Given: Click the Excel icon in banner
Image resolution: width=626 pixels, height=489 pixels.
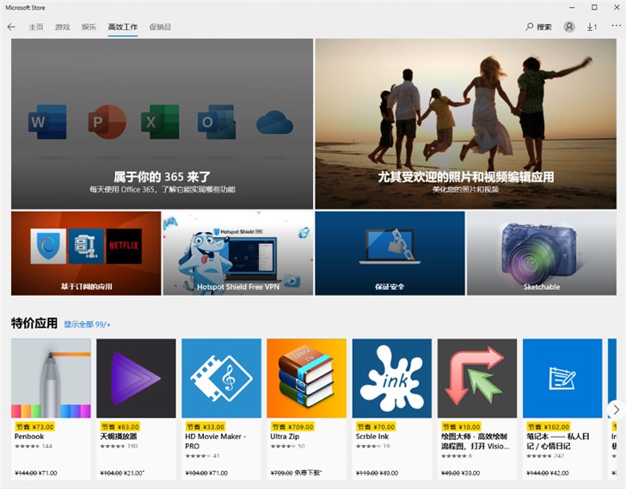Looking at the screenshot, I should [160, 122].
